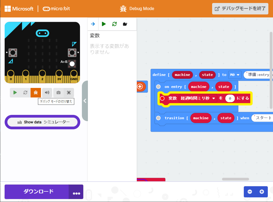Select the machine parameter in the trasition block
The image size is (273, 202).
(201, 118)
